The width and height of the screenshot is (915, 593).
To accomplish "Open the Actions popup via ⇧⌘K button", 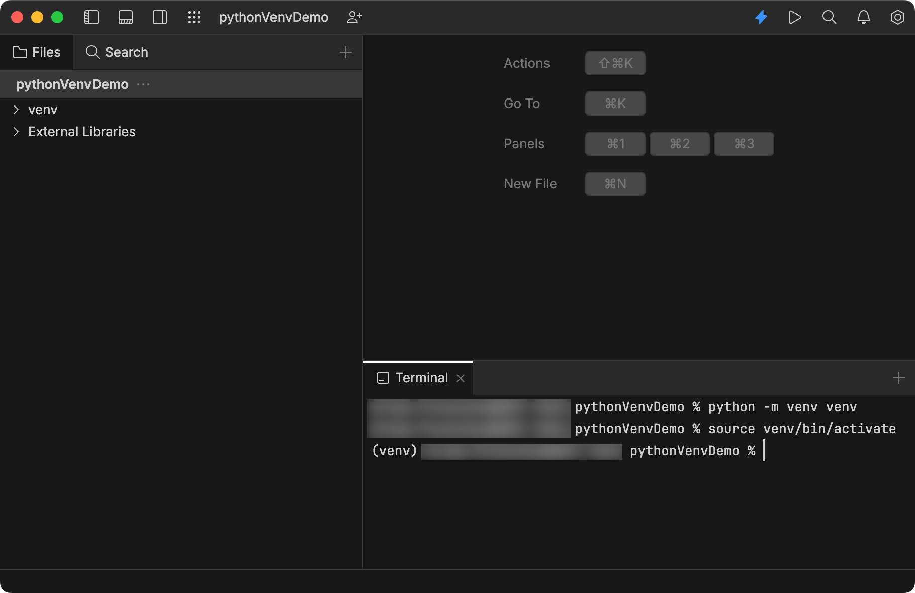I will 615,63.
